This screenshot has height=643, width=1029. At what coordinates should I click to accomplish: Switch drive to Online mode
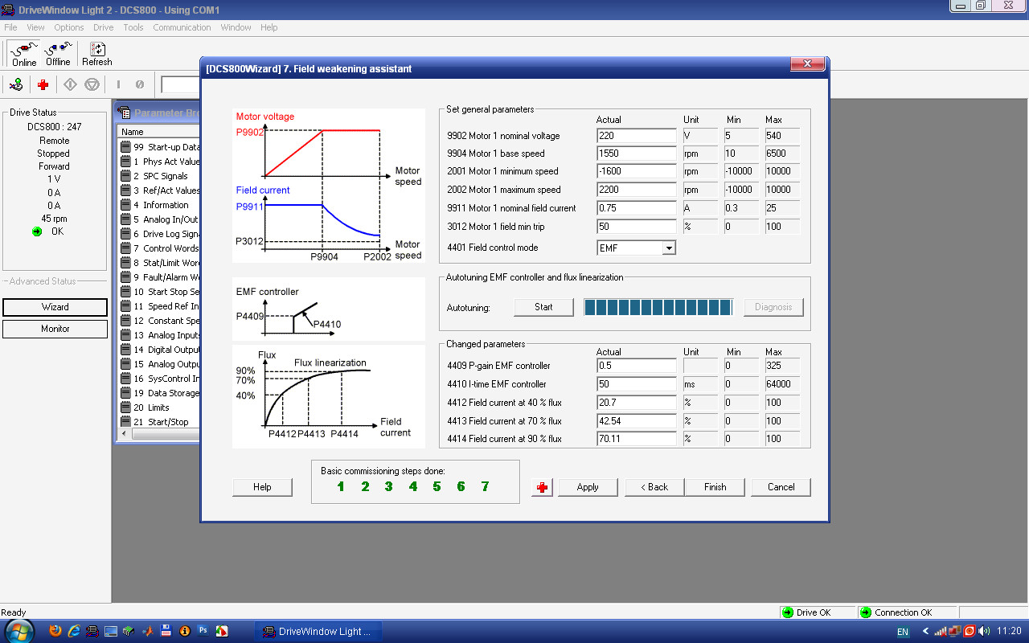pos(24,54)
